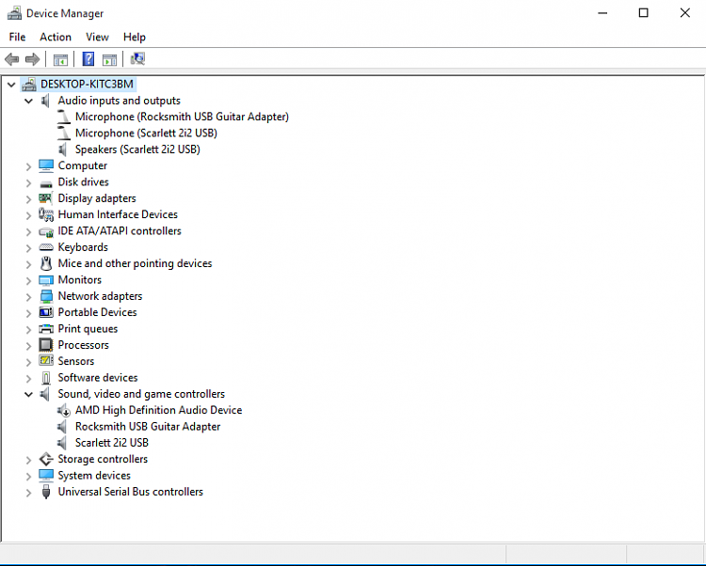Select Microphone (Rocksmith USB Guitar Adapter)
This screenshot has width=706, height=566.
tap(182, 117)
